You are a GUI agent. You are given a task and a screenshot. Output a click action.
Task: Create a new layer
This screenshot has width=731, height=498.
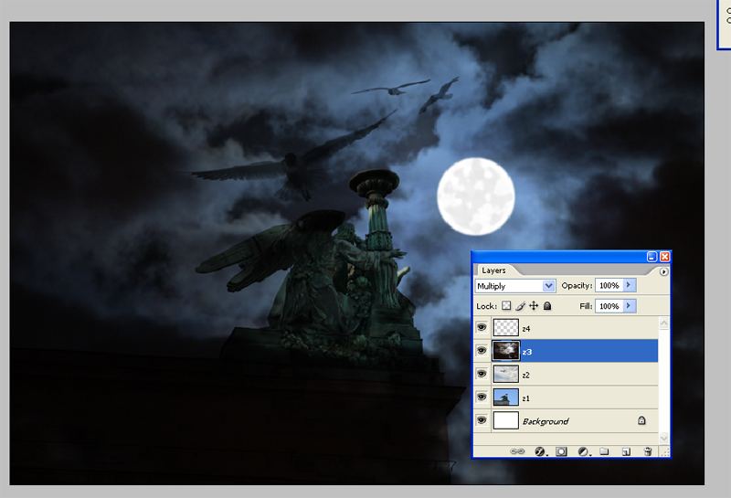[626, 451]
